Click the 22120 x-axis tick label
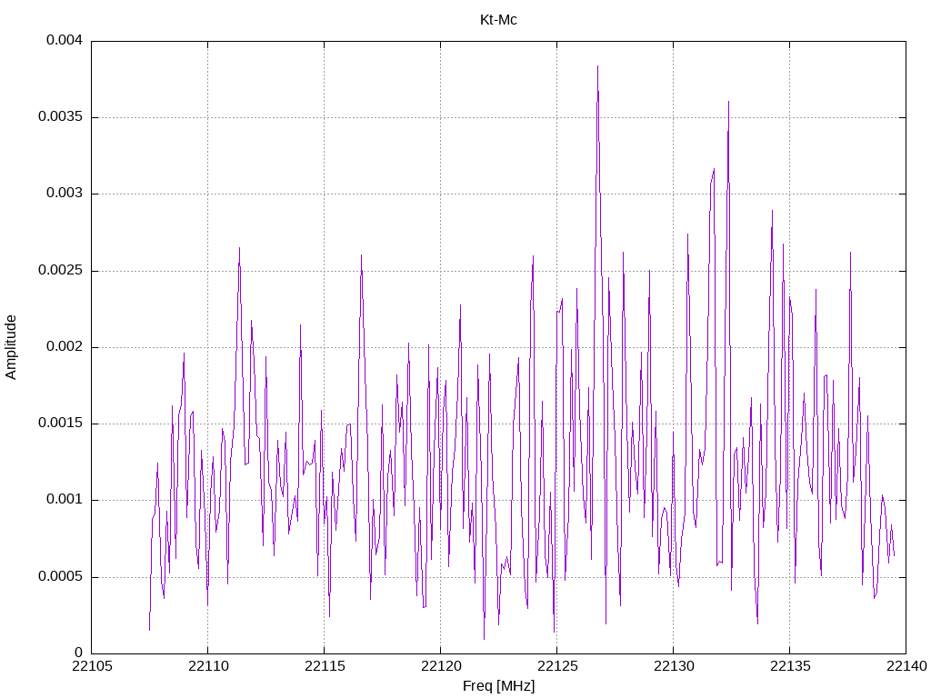This screenshot has height=698, width=931. [x=441, y=666]
